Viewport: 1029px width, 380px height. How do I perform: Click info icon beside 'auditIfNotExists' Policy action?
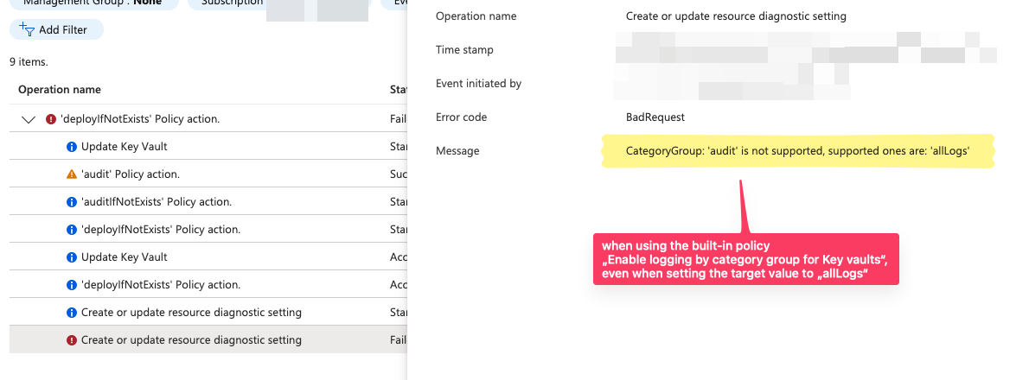pos(72,202)
